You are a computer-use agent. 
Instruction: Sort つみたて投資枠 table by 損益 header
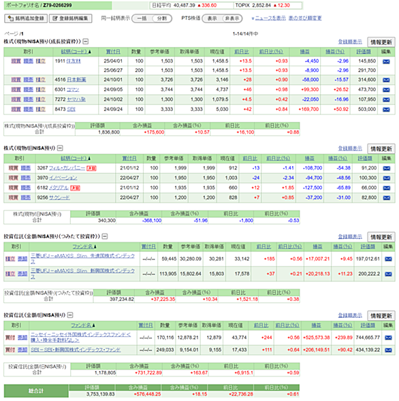(317, 246)
